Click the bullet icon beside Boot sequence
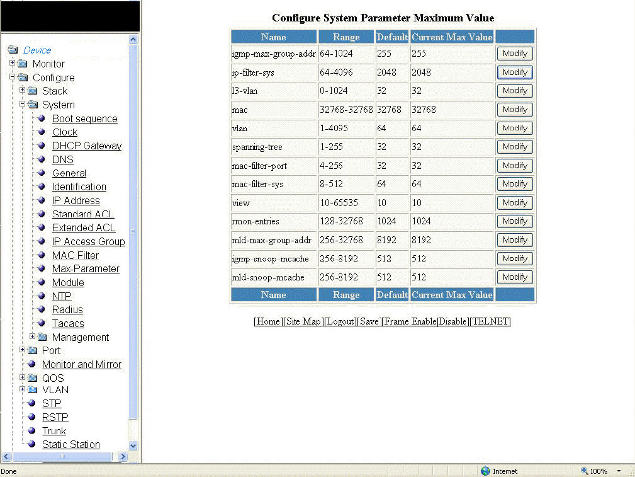The height and width of the screenshot is (477, 635). tap(42, 118)
